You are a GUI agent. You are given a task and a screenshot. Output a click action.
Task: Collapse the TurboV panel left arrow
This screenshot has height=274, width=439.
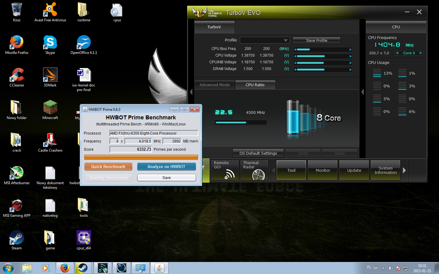click(x=191, y=92)
